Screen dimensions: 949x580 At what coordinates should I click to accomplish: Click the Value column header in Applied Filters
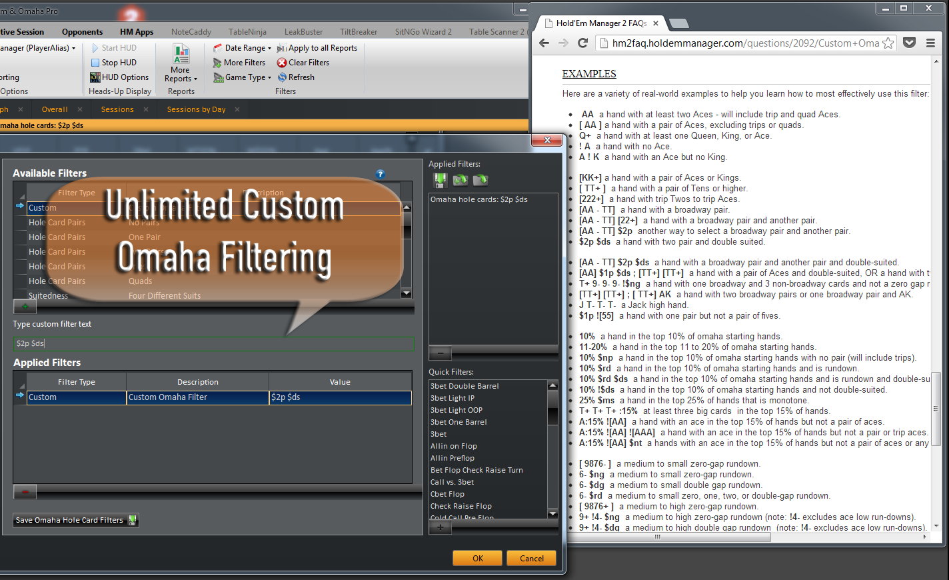click(340, 382)
